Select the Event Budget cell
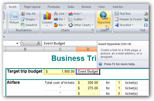 coord(88,72)
